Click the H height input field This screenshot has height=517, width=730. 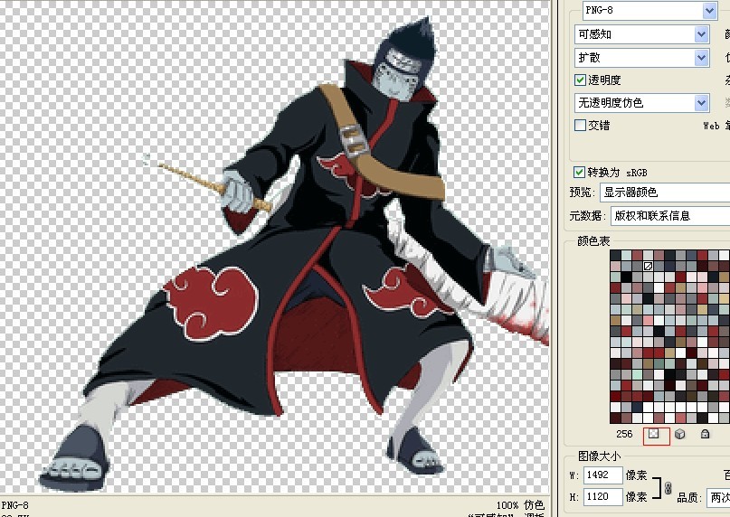click(602, 496)
